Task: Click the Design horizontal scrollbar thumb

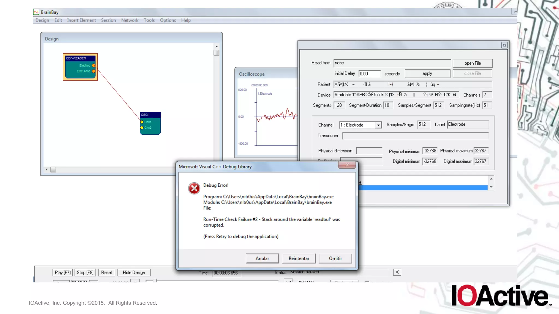Action: 53,170
